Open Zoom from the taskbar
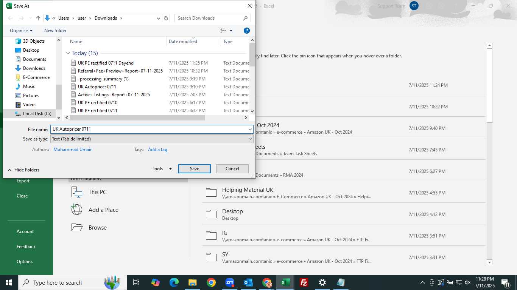Image resolution: width=517 pixels, height=290 pixels. point(229,282)
